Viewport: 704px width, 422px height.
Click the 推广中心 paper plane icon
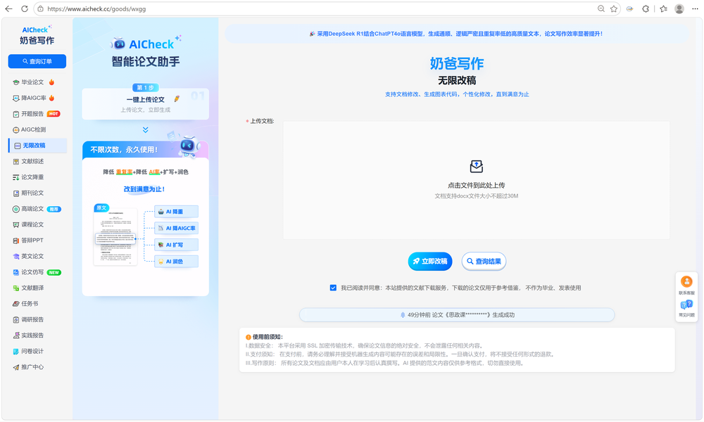[16, 367]
